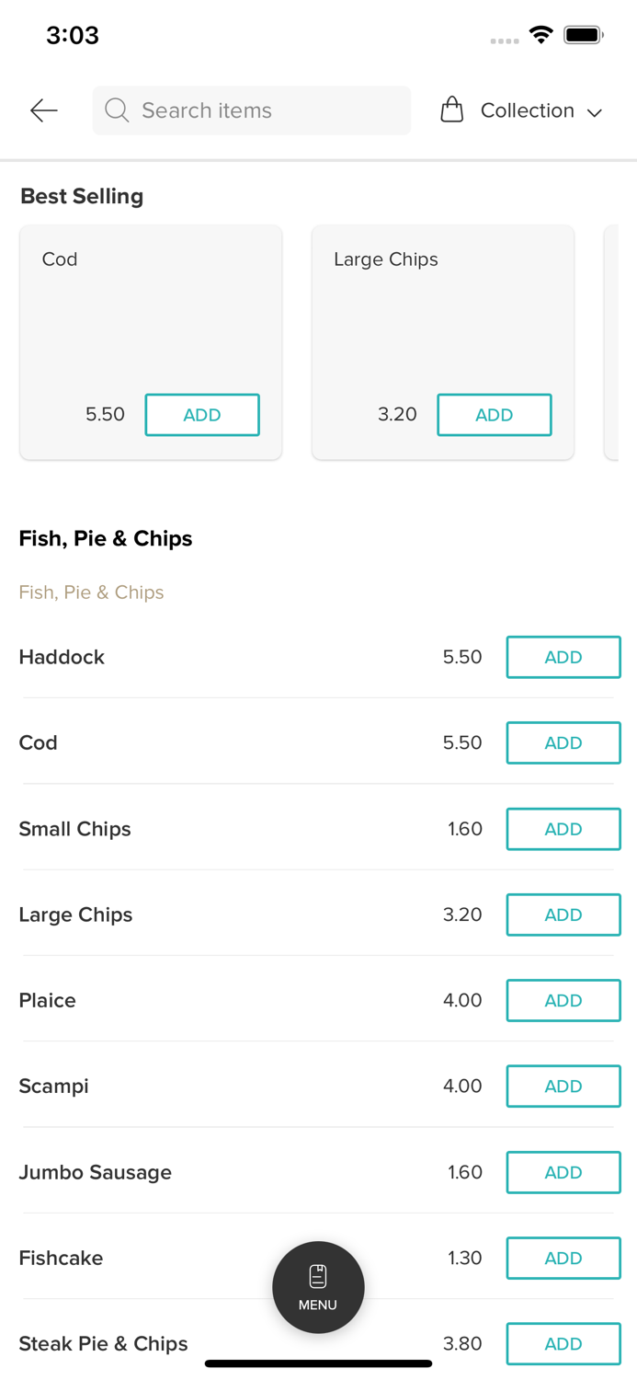Tap the shopping bag icon
This screenshot has height=1380, width=637.
click(451, 109)
